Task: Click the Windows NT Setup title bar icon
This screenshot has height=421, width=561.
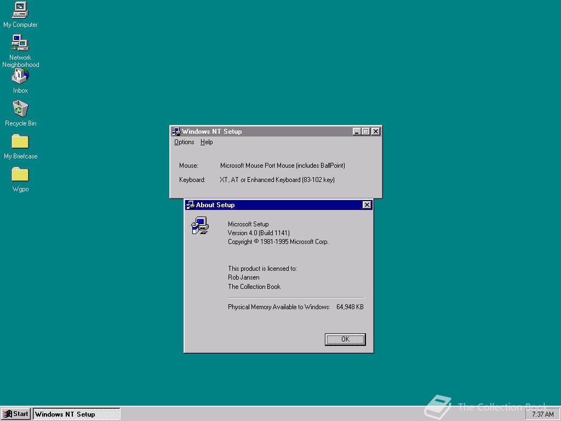Action: (x=176, y=132)
